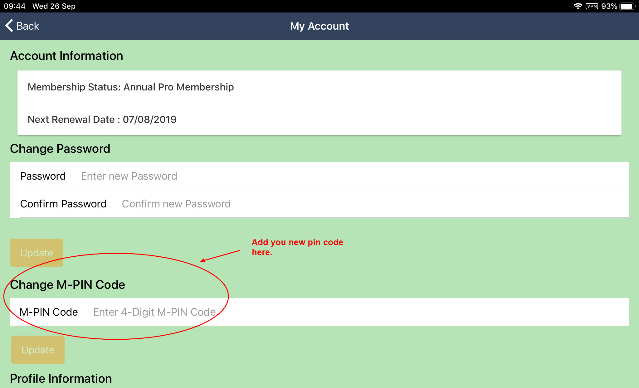Tap the Back chevron icon
The image size is (639, 388).
(9, 26)
